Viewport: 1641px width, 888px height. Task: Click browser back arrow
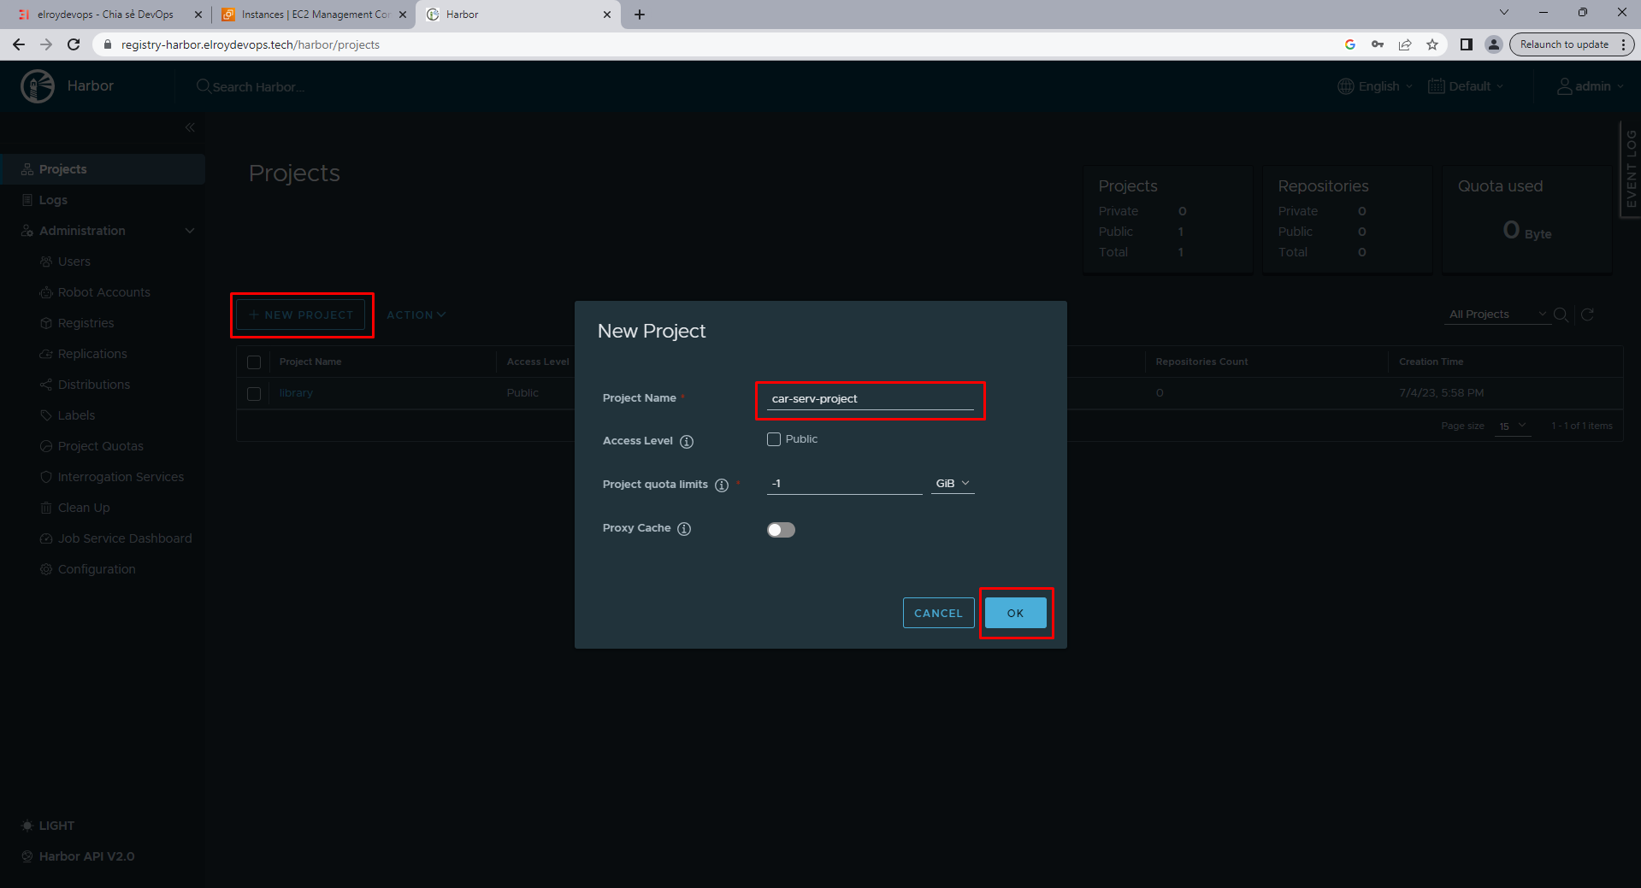pyautogui.click(x=19, y=44)
